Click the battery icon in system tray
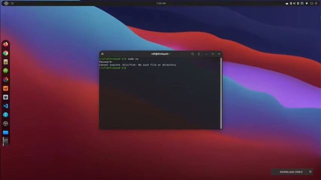 (x=291, y=3)
